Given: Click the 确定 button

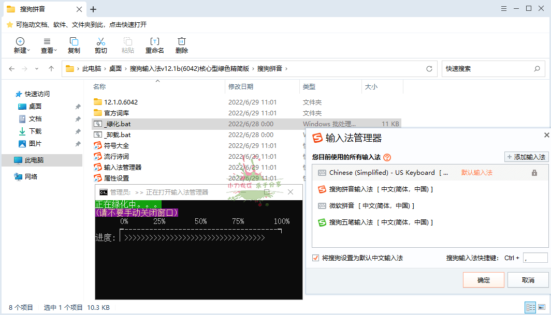Looking at the screenshot, I should (x=483, y=279).
